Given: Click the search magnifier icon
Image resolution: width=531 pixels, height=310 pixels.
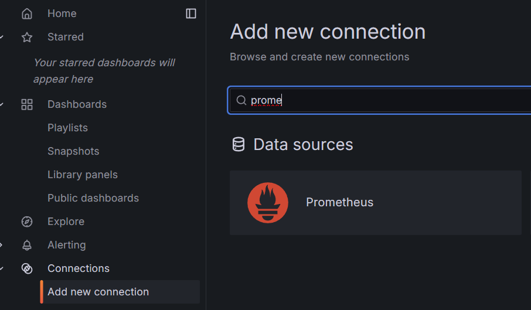Looking at the screenshot, I should (x=241, y=100).
